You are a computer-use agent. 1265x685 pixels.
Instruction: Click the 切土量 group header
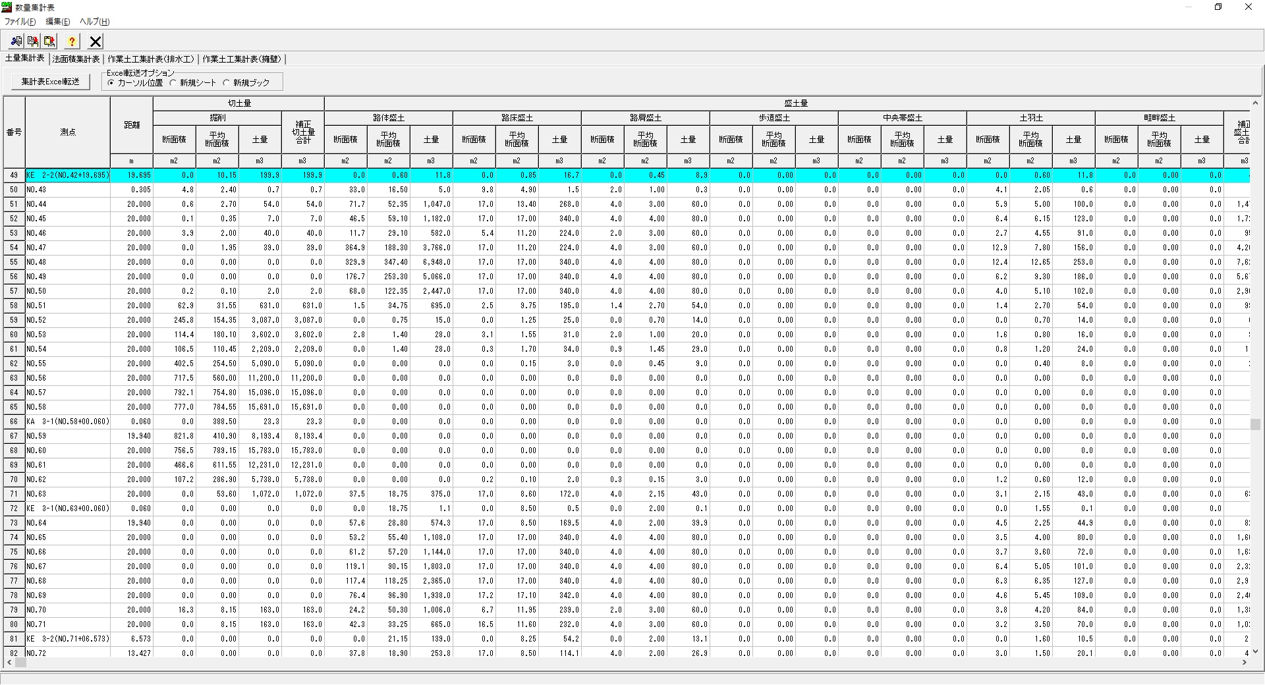pos(239,103)
